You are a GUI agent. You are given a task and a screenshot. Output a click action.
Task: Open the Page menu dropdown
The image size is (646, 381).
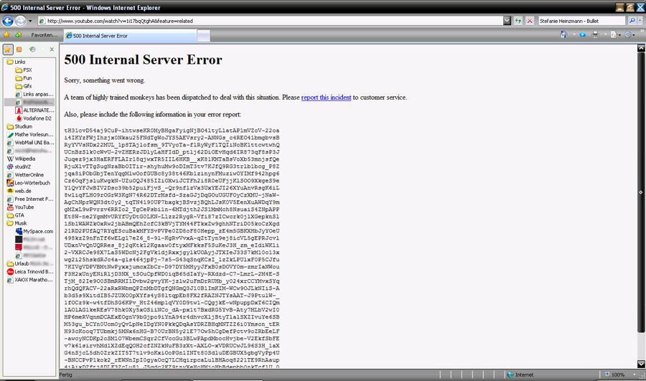click(x=616, y=35)
